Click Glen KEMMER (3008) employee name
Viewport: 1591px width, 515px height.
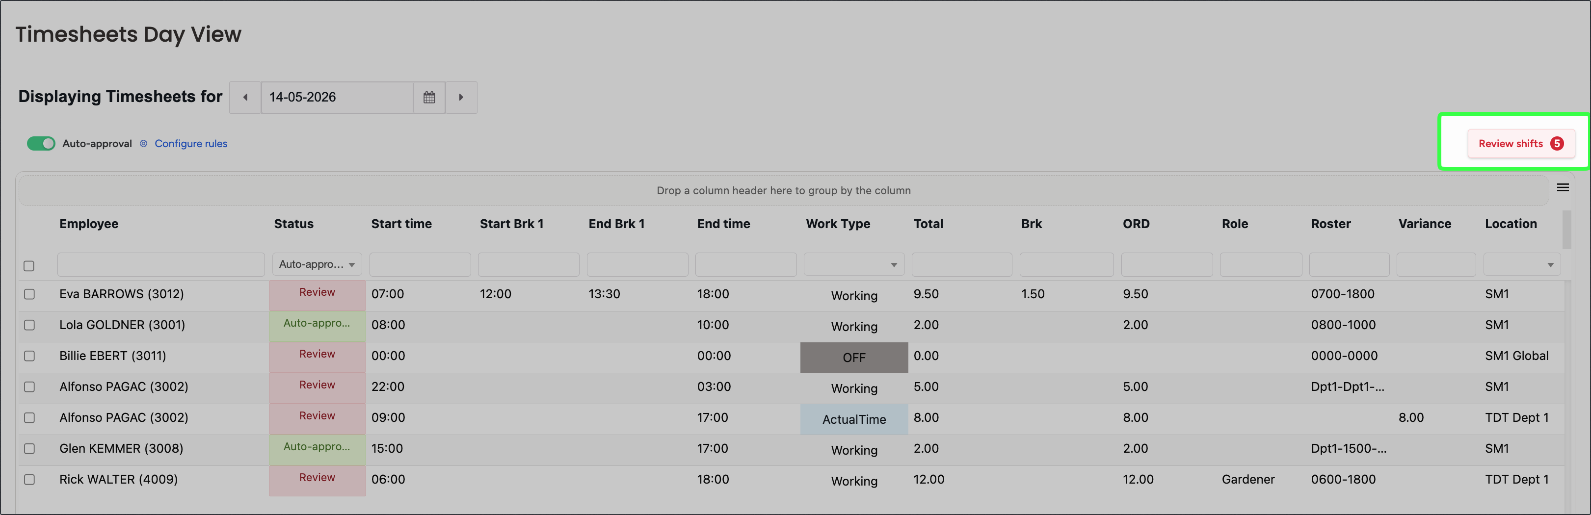click(121, 448)
